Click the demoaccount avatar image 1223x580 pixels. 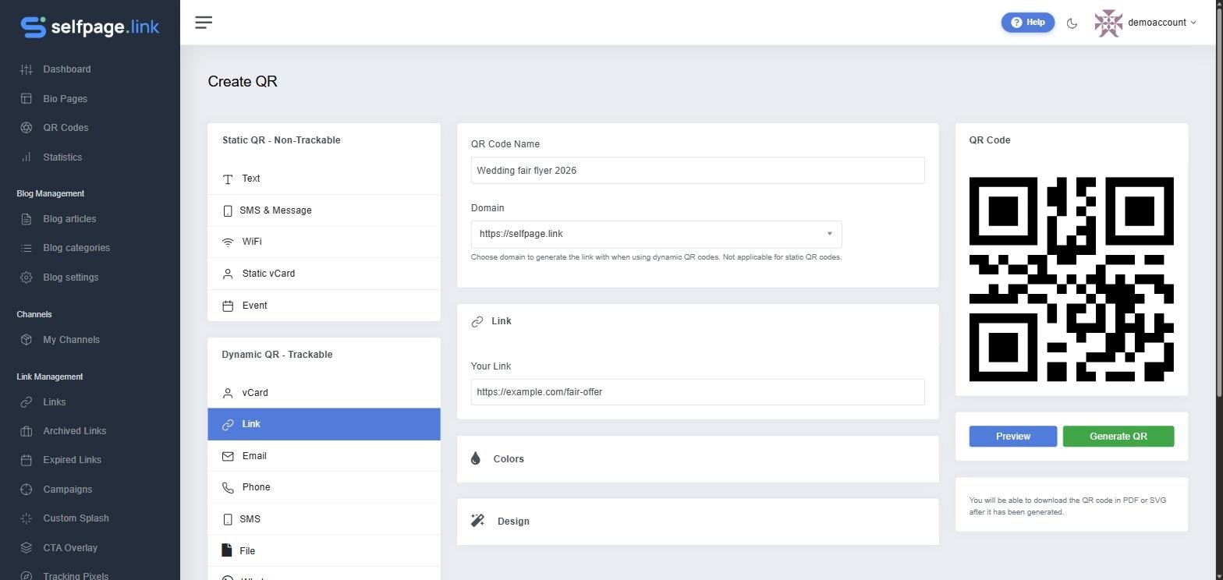pyautogui.click(x=1108, y=23)
